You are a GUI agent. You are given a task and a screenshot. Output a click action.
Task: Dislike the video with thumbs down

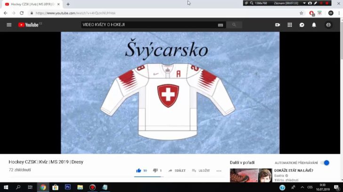[155, 170]
